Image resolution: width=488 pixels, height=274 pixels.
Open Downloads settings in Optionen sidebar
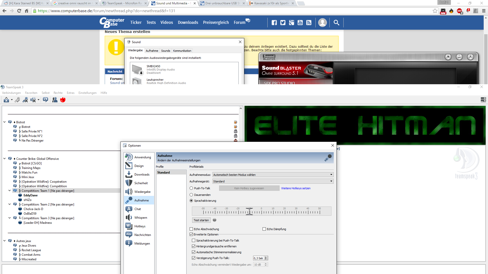pyautogui.click(x=139, y=175)
